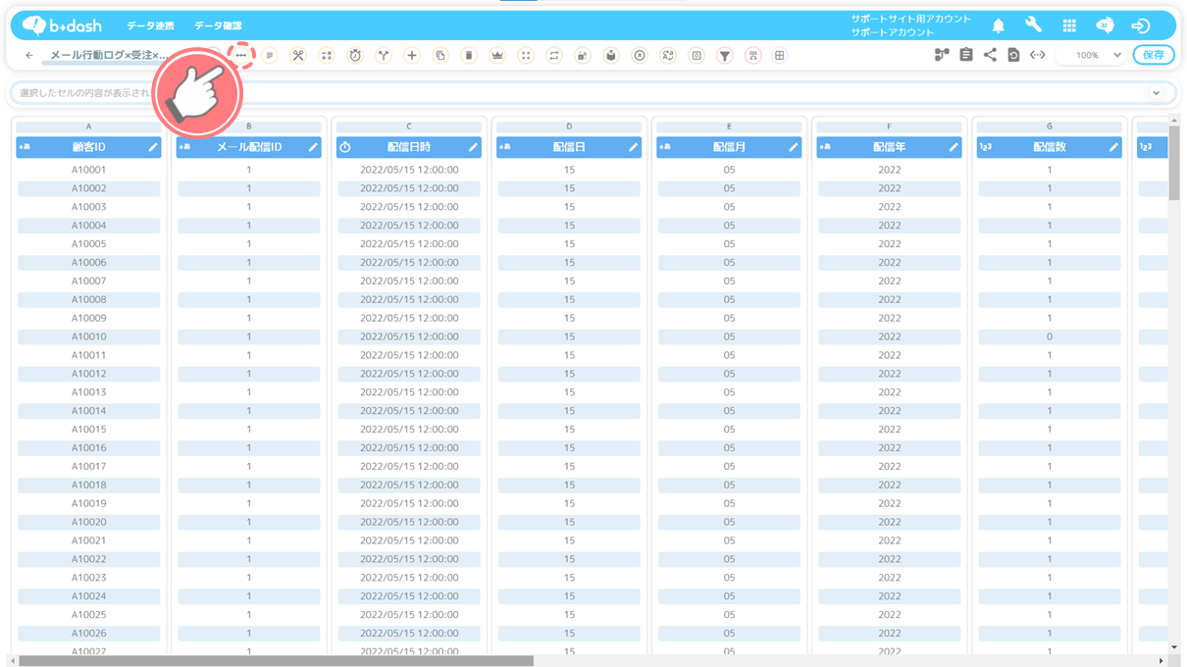This screenshot has width=1187, height=667.
Task: Select column letter D header
Action: click(x=569, y=127)
